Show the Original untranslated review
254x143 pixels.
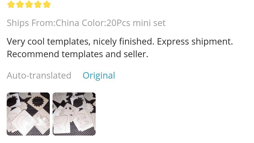pos(99,75)
